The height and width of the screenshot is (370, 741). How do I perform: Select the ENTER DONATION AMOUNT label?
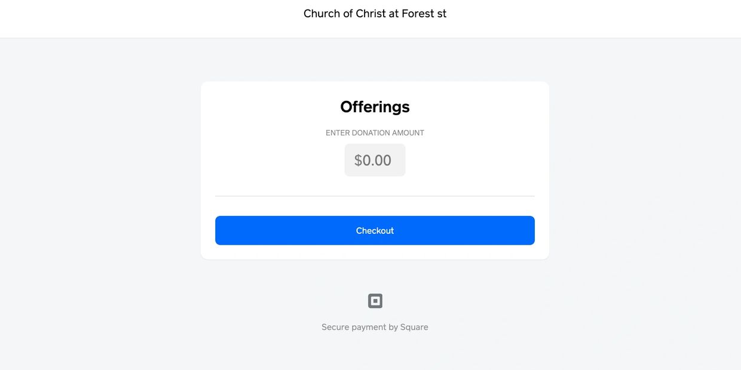[375, 132]
